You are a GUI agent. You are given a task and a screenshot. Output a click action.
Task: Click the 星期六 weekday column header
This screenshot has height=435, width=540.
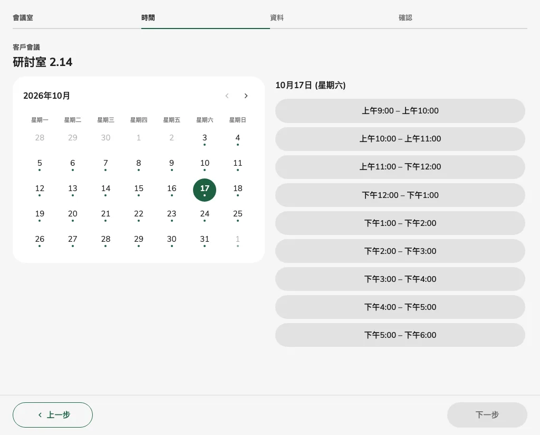[x=205, y=120]
